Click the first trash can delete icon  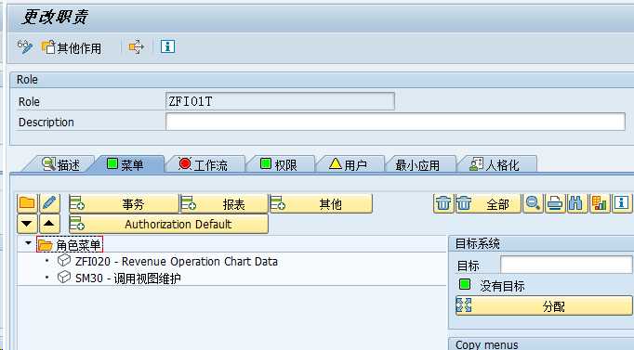tap(443, 203)
